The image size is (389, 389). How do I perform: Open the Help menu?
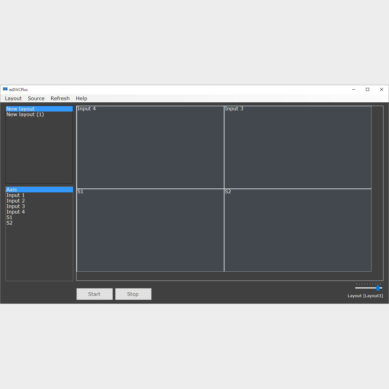(x=81, y=98)
